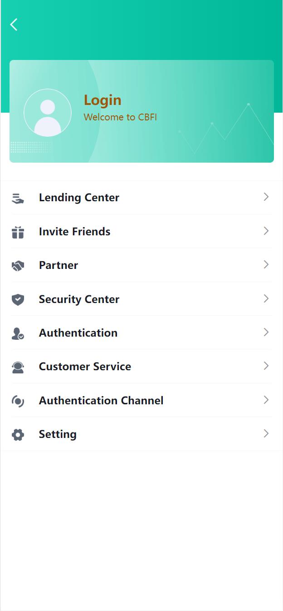This screenshot has height=611, width=283.
Task: Click the Authentication Channel signal icon
Action: coord(18,401)
